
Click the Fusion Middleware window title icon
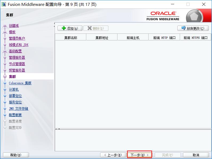click(x=4, y=4)
